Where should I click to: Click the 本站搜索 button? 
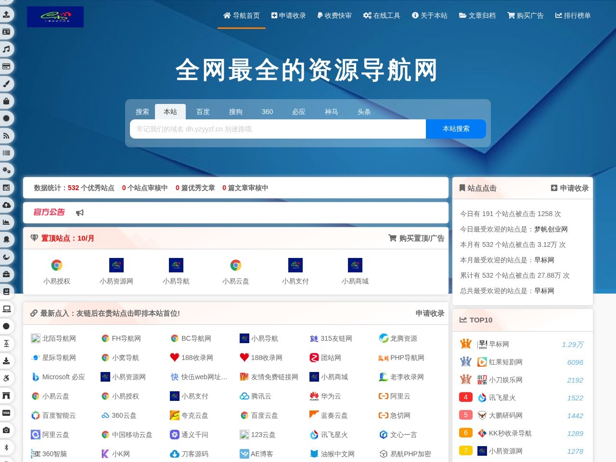tap(456, 129)
